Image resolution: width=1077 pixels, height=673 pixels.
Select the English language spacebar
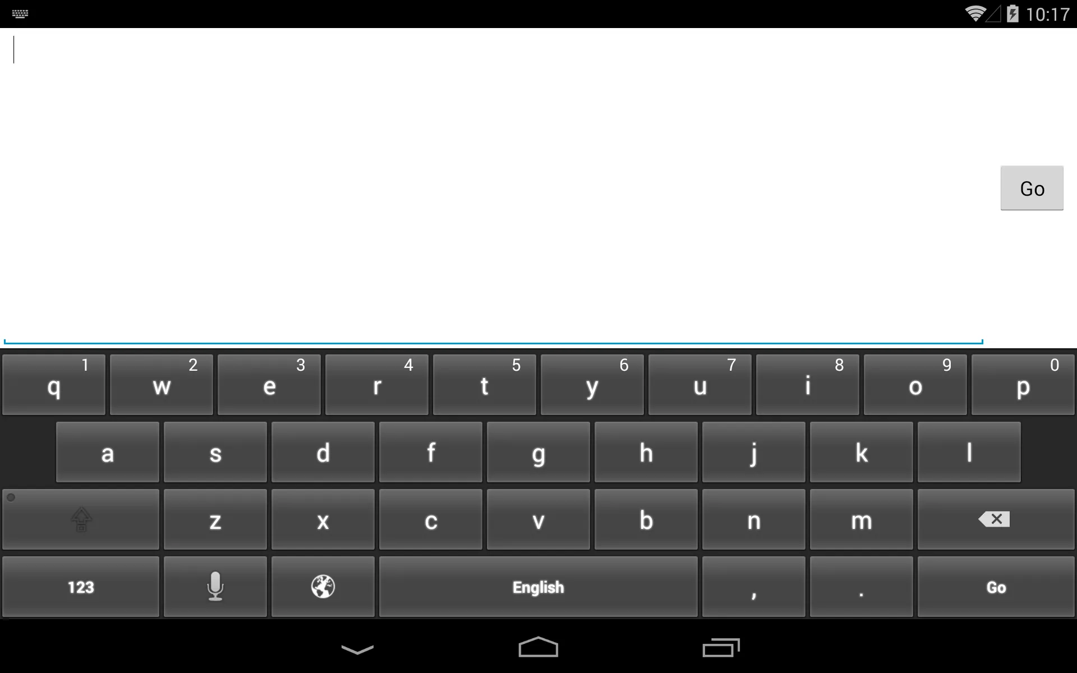point(538,587)
